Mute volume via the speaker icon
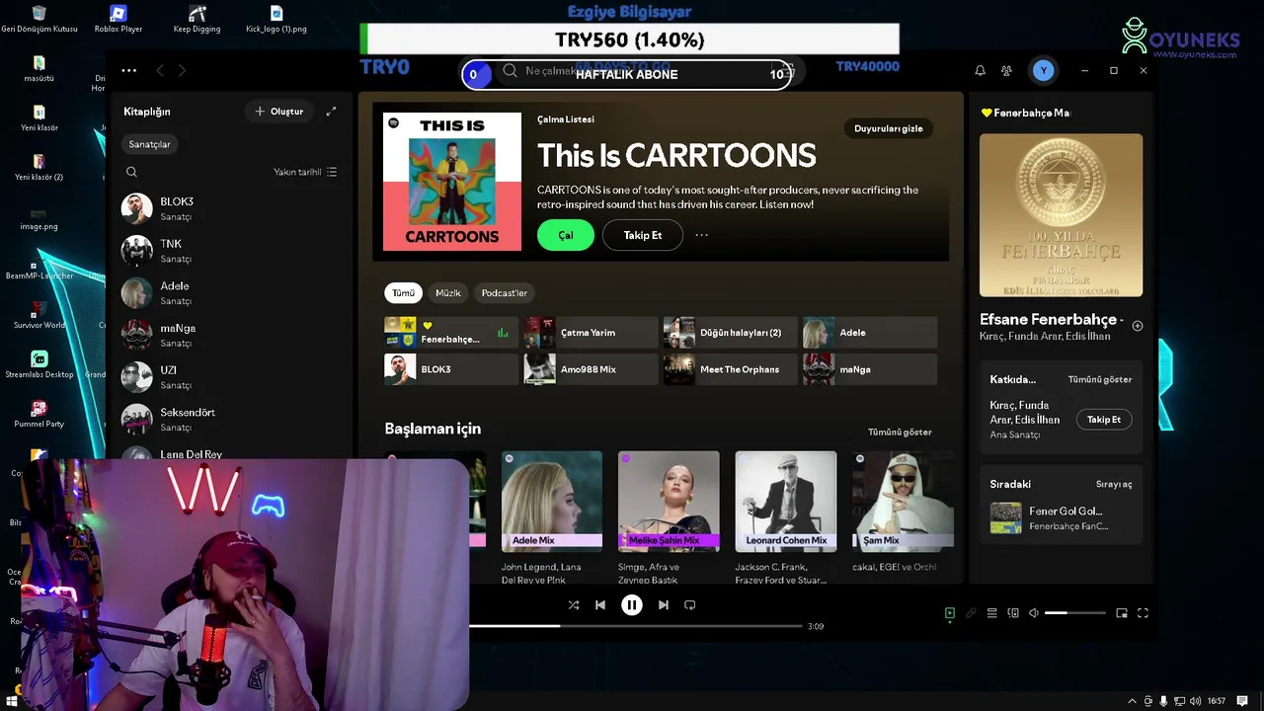This screenshot has height=711, width=1264. pos(1034,613)
